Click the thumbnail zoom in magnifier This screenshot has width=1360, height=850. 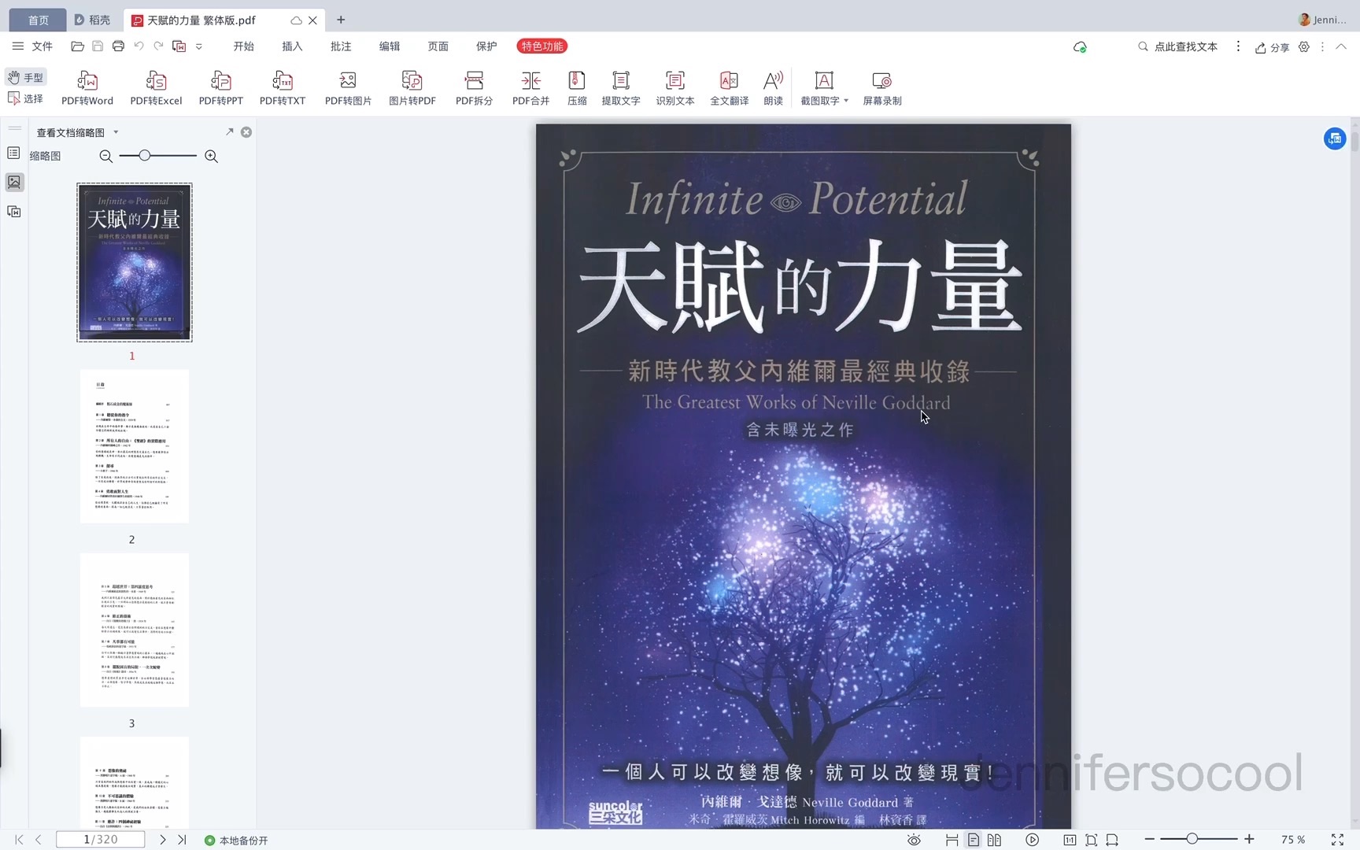pos(211,156)
